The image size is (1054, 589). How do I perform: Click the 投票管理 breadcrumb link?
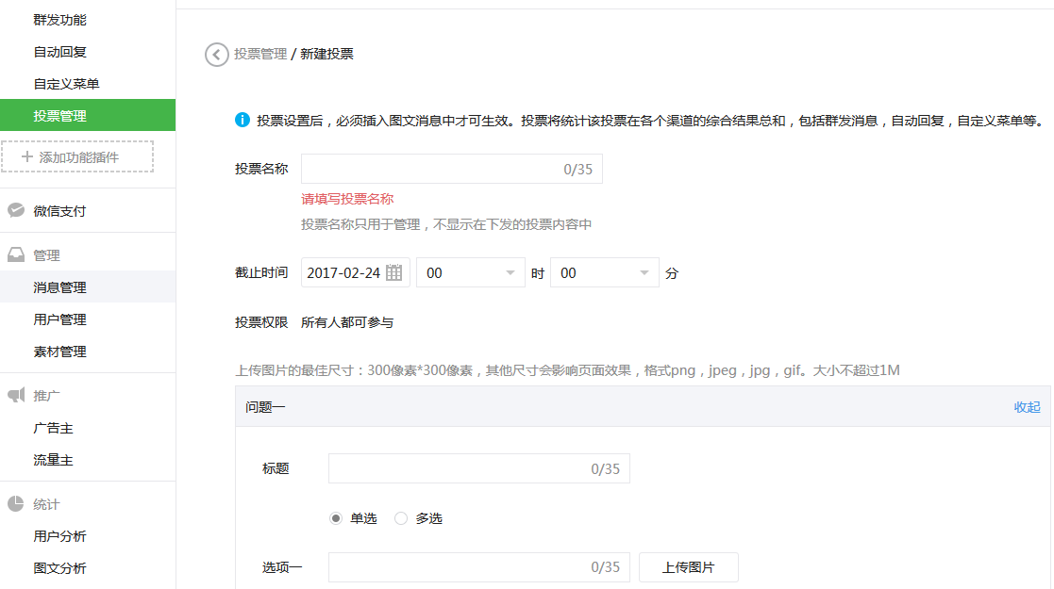tap(260, 55)
